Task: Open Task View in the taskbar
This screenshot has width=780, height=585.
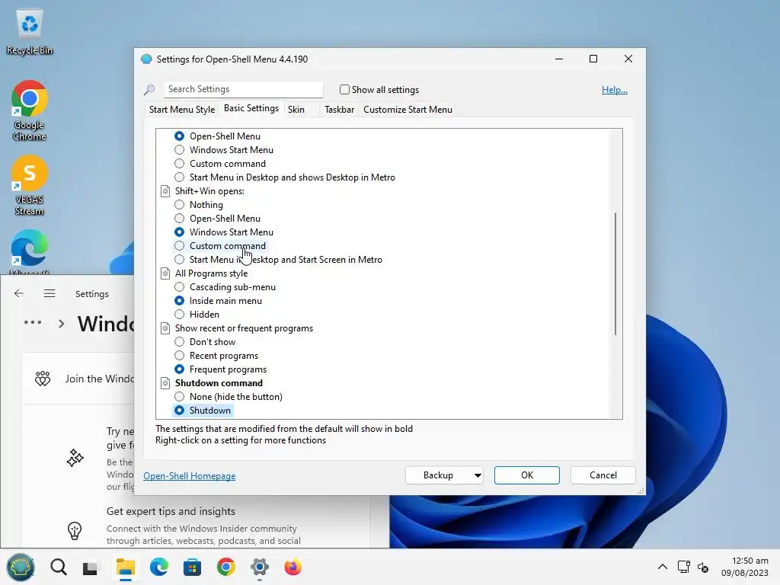Action: (x=90, y=567)
